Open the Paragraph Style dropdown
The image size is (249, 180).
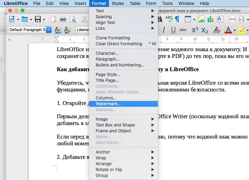point(49,30)
